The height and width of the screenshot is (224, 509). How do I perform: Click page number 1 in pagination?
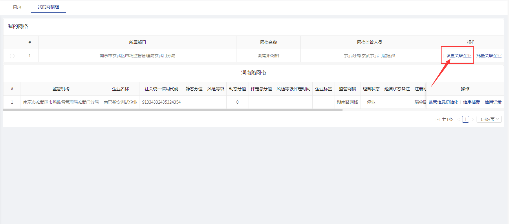[x=465, y=119]
